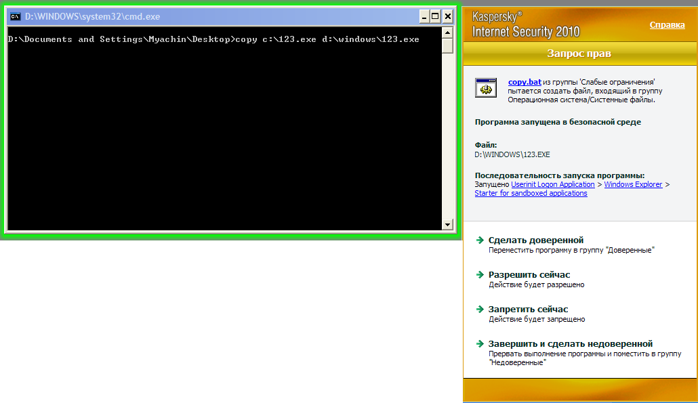Click the copy command line in cmd

tap(213, 39)
